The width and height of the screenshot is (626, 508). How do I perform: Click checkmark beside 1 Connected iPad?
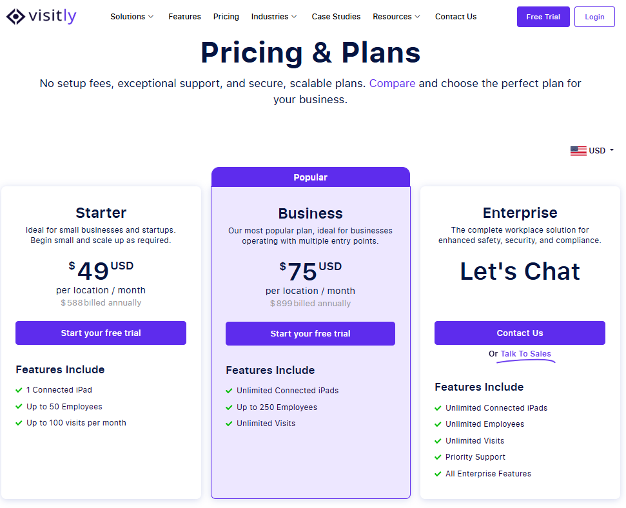tap(19, 390)
